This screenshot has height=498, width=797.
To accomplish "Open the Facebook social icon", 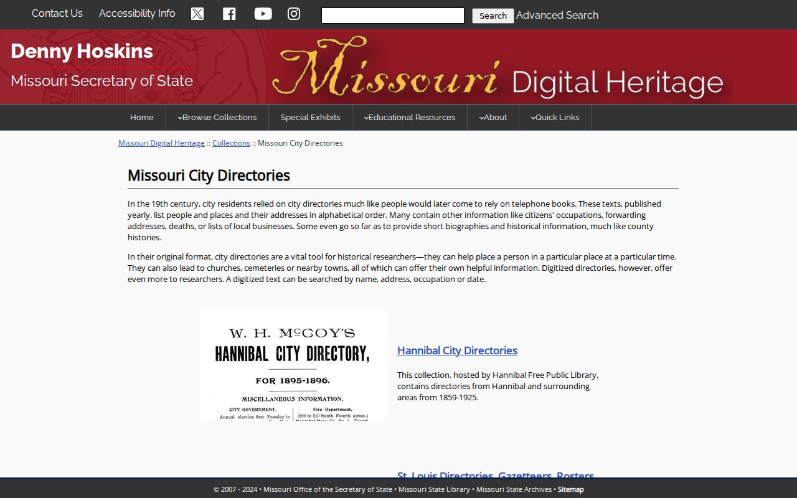I will pos(229,14).
